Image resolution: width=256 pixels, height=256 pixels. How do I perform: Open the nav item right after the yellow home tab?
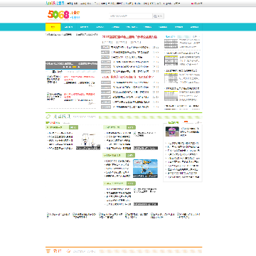(68, 27)
